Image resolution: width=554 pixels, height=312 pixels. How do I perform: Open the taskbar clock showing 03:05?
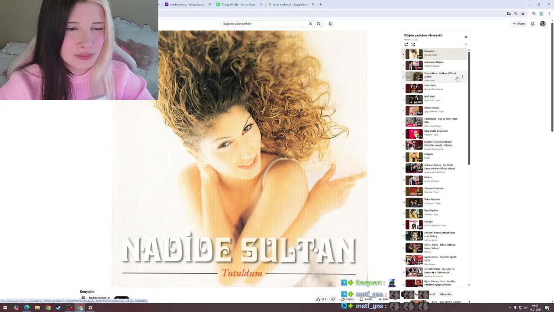pyautogui.click(x=535, y=308)
